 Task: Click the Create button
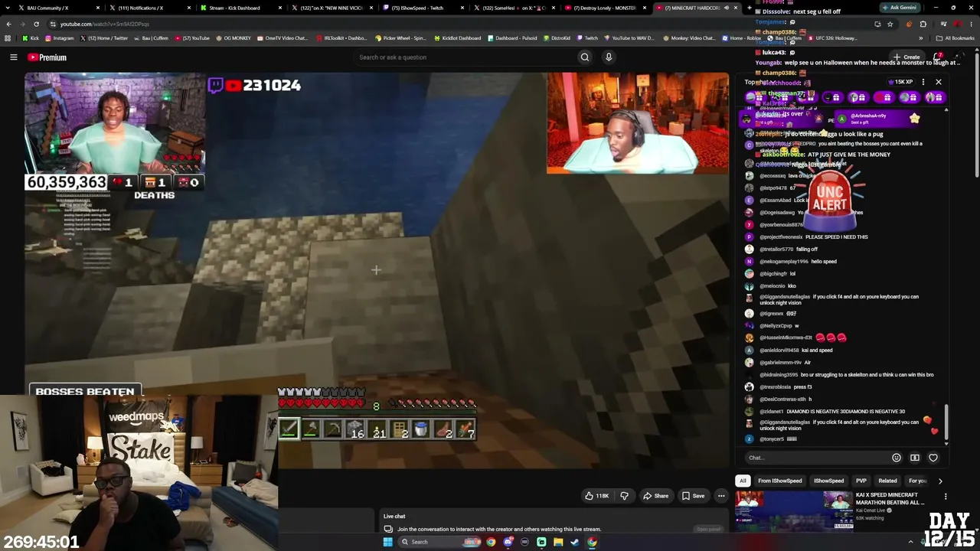point(906,57)
